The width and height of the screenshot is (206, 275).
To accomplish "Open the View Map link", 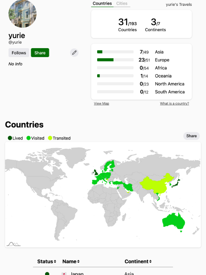I will [x=101, y=103].
